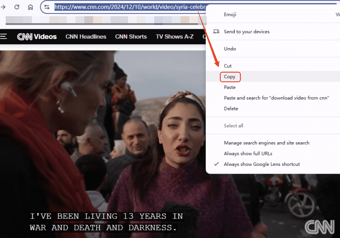Choose Paste from the context menu

229,87
